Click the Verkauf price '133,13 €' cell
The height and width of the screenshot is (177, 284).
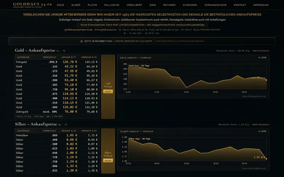pos(91,62)
